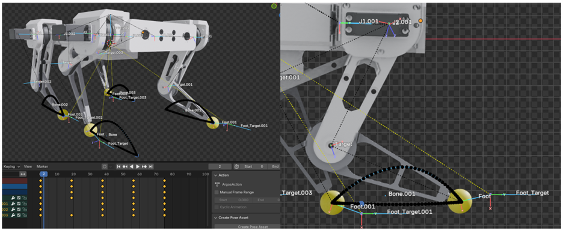Viewport: 563px width, 230px height.
Task: Enable the Manual Frame Range checkbox
Action: coord(217,192)
